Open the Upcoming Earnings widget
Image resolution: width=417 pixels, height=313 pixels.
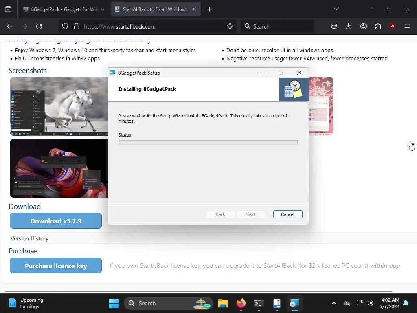pyautogui.click(x=26, y=303)
